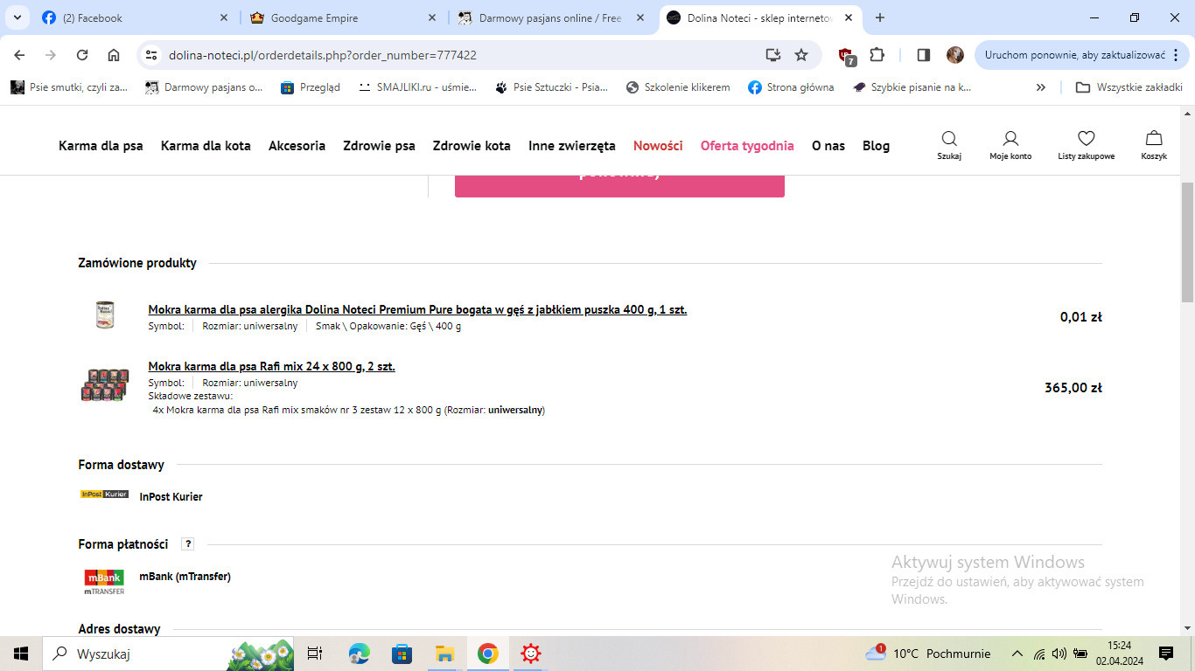Open the Oferta tygodnia menu item
This screenshot has width=1195, height=671.
click(746, 146)
